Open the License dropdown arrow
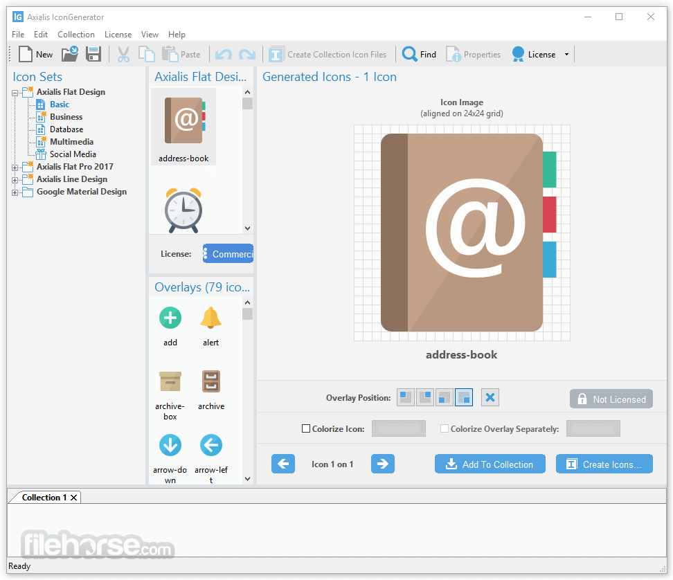 pos(566,53)
